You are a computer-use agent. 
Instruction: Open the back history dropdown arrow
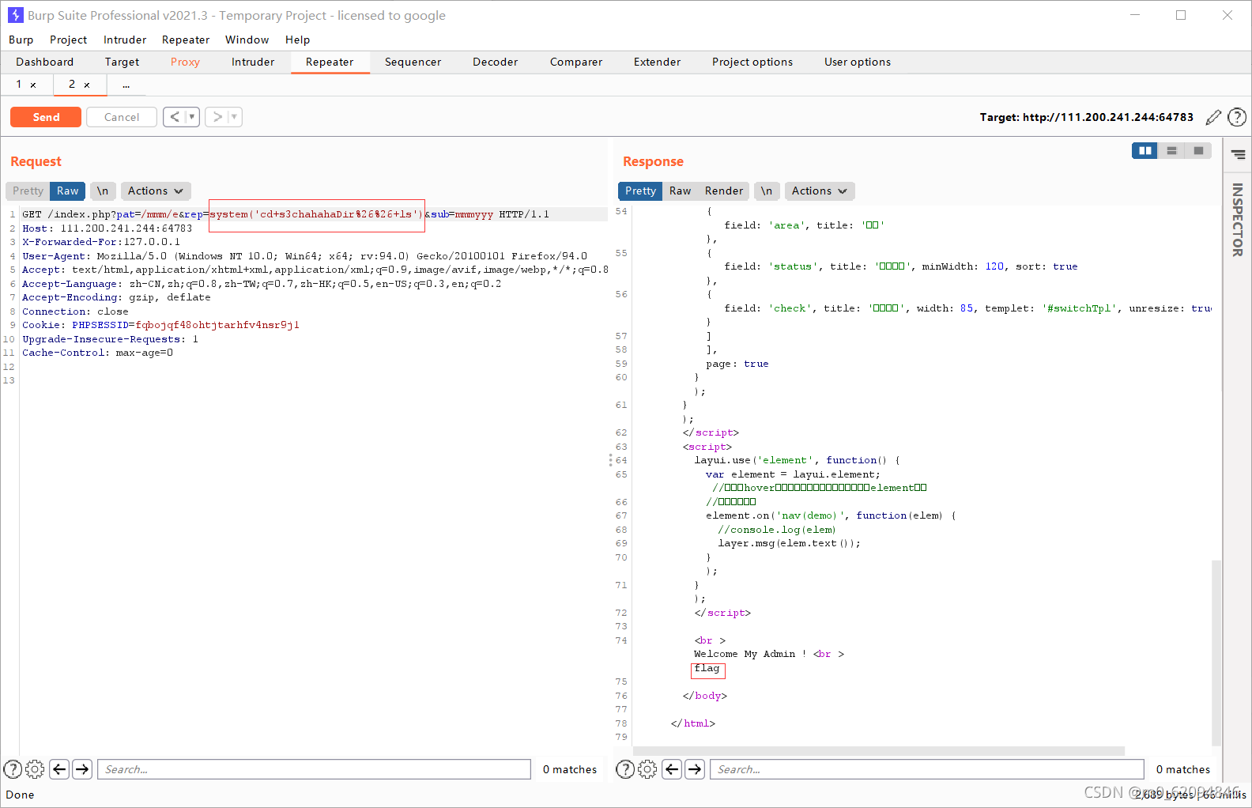pos(192,117)
